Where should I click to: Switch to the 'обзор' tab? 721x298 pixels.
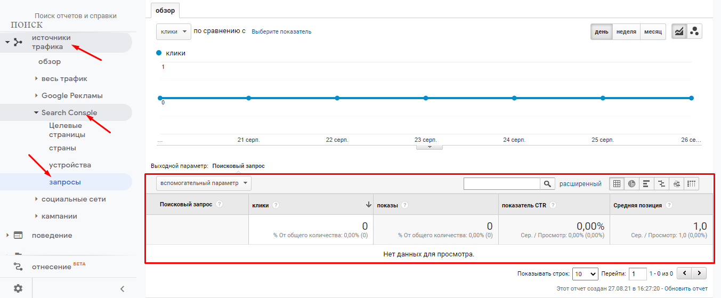coord(165,11)
